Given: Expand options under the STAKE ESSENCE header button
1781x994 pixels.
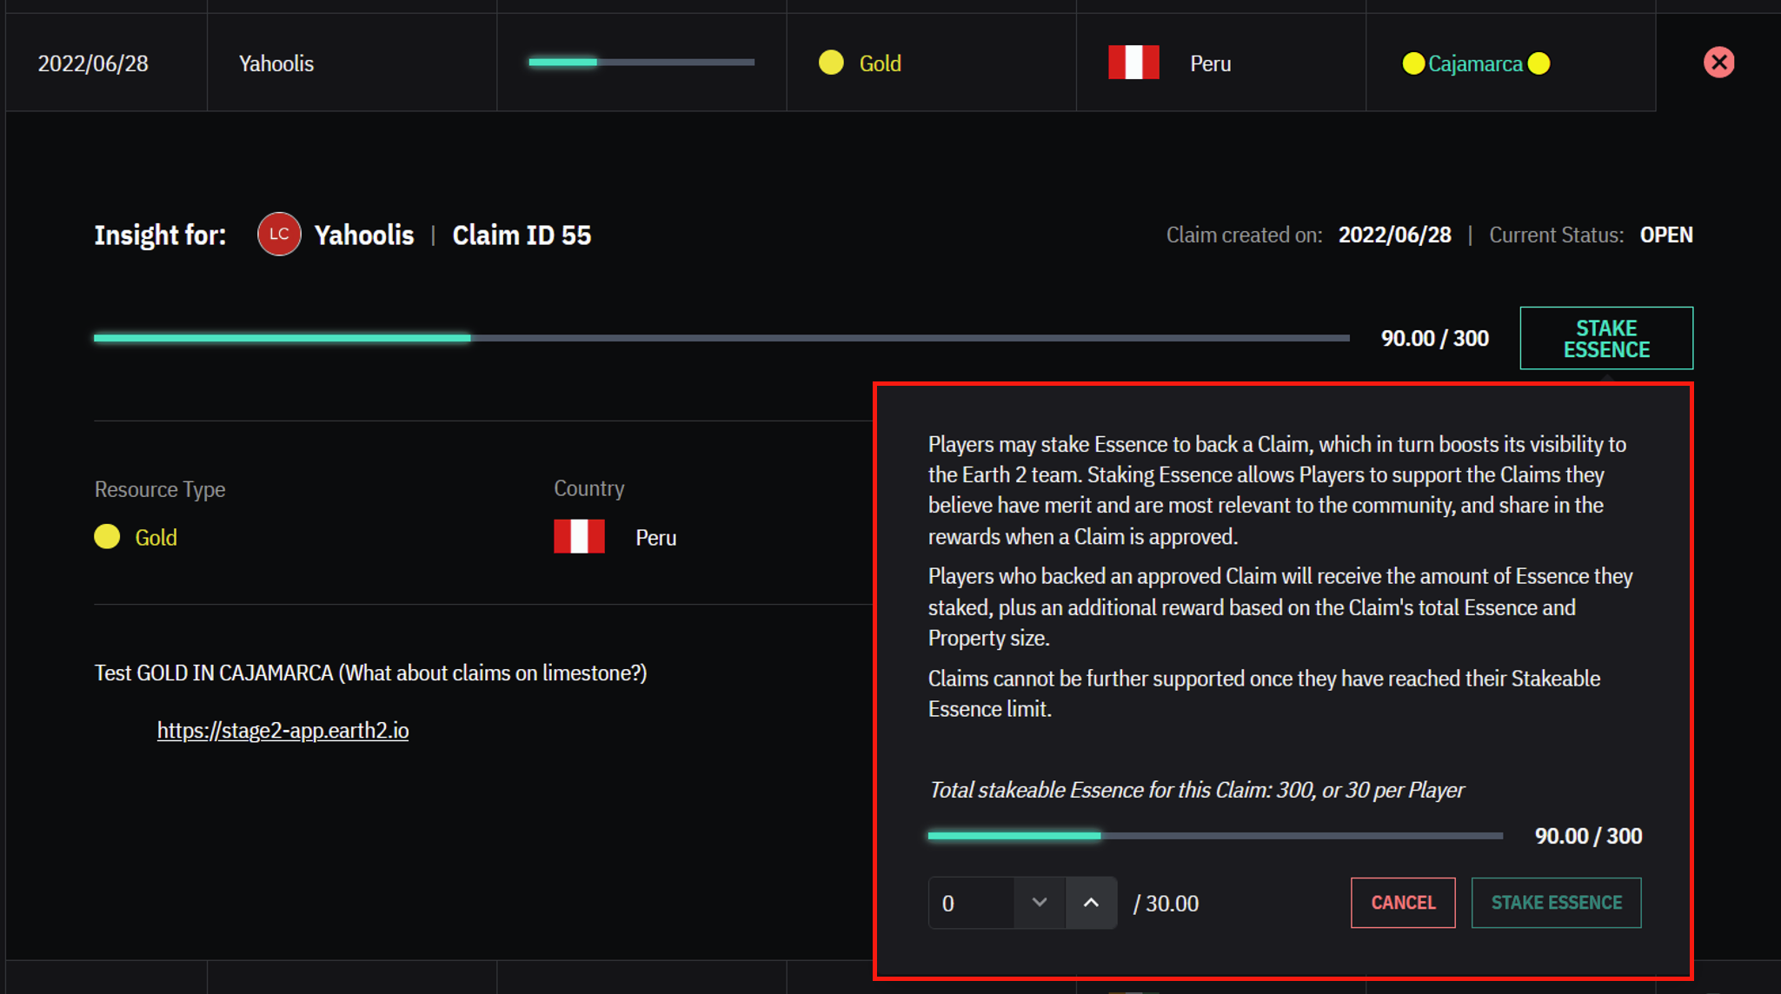Looking at the screenshot, I should click(1605, 338).
